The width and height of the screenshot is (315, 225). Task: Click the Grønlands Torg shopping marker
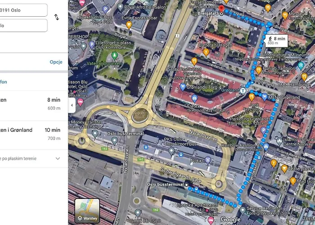(182, 87)
